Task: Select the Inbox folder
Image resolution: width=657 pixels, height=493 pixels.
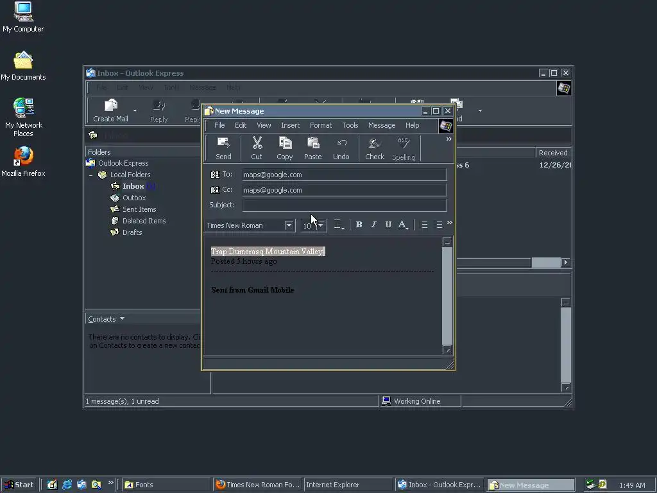Action: tap(133, 186)
